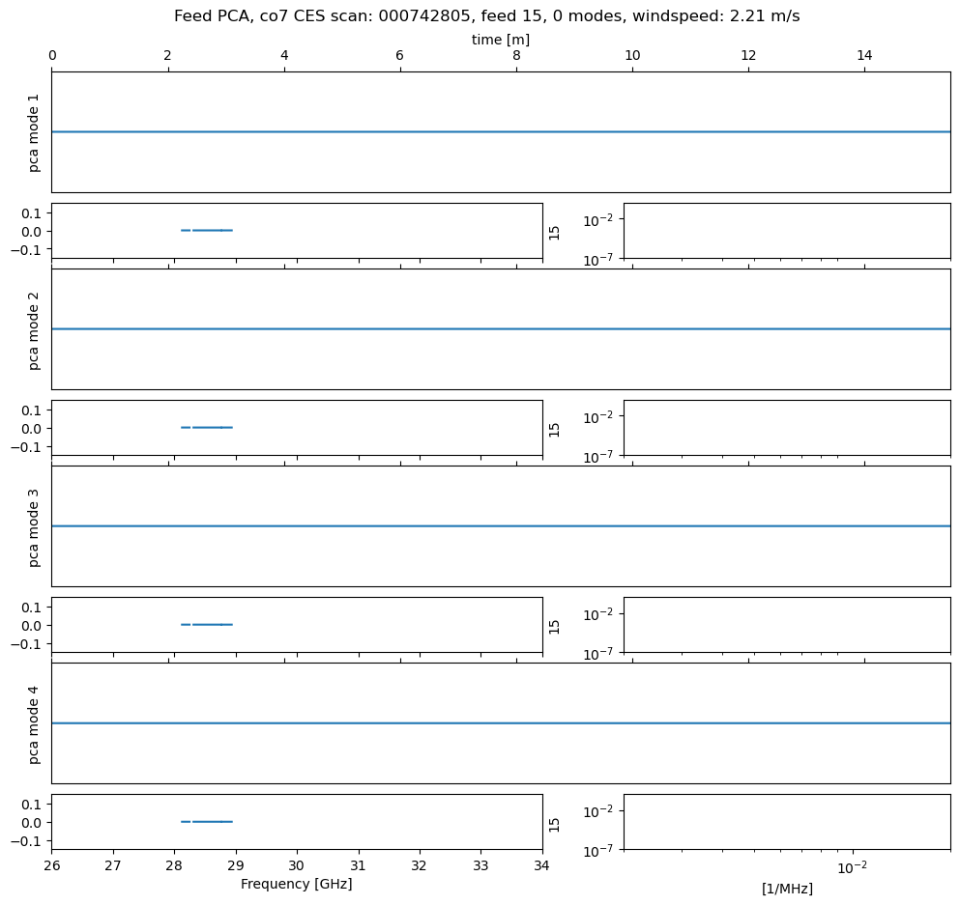
Task: Click time axis tick label "12"
Action: coord(748,56)
